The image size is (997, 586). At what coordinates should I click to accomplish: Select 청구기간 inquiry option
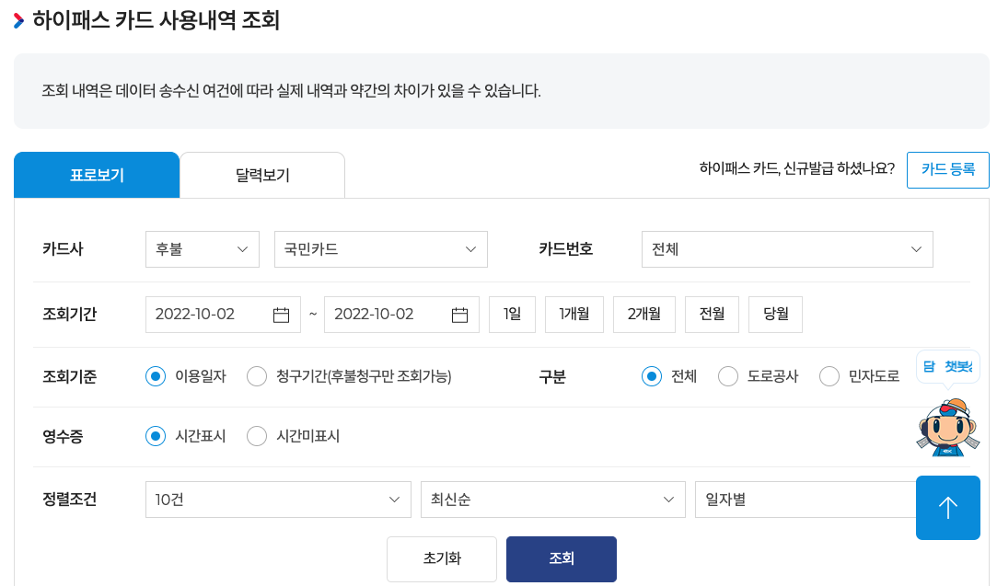[x=256, y=375]
